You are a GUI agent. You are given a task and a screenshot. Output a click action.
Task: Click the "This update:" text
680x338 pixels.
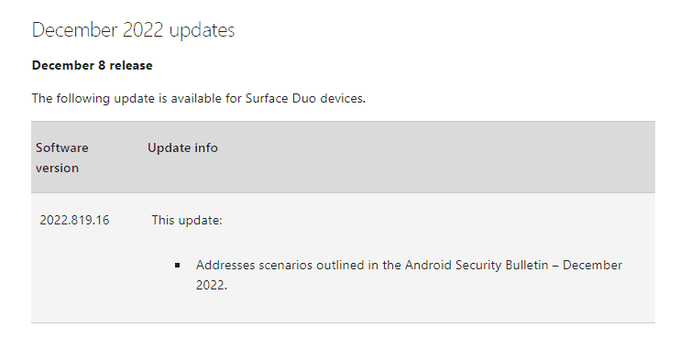[x=187, y=220]
